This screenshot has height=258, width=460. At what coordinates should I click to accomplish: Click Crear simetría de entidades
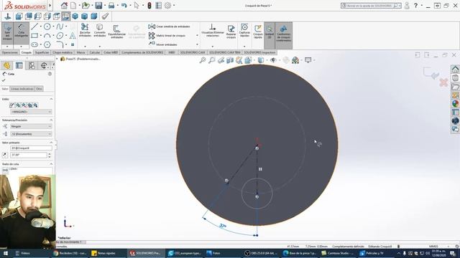[x=170, y=27]
